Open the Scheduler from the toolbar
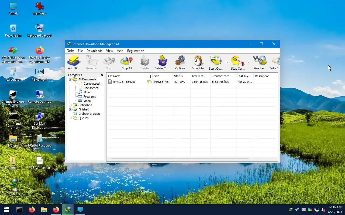This screenshot has width=345, height=215. point(198,63)
